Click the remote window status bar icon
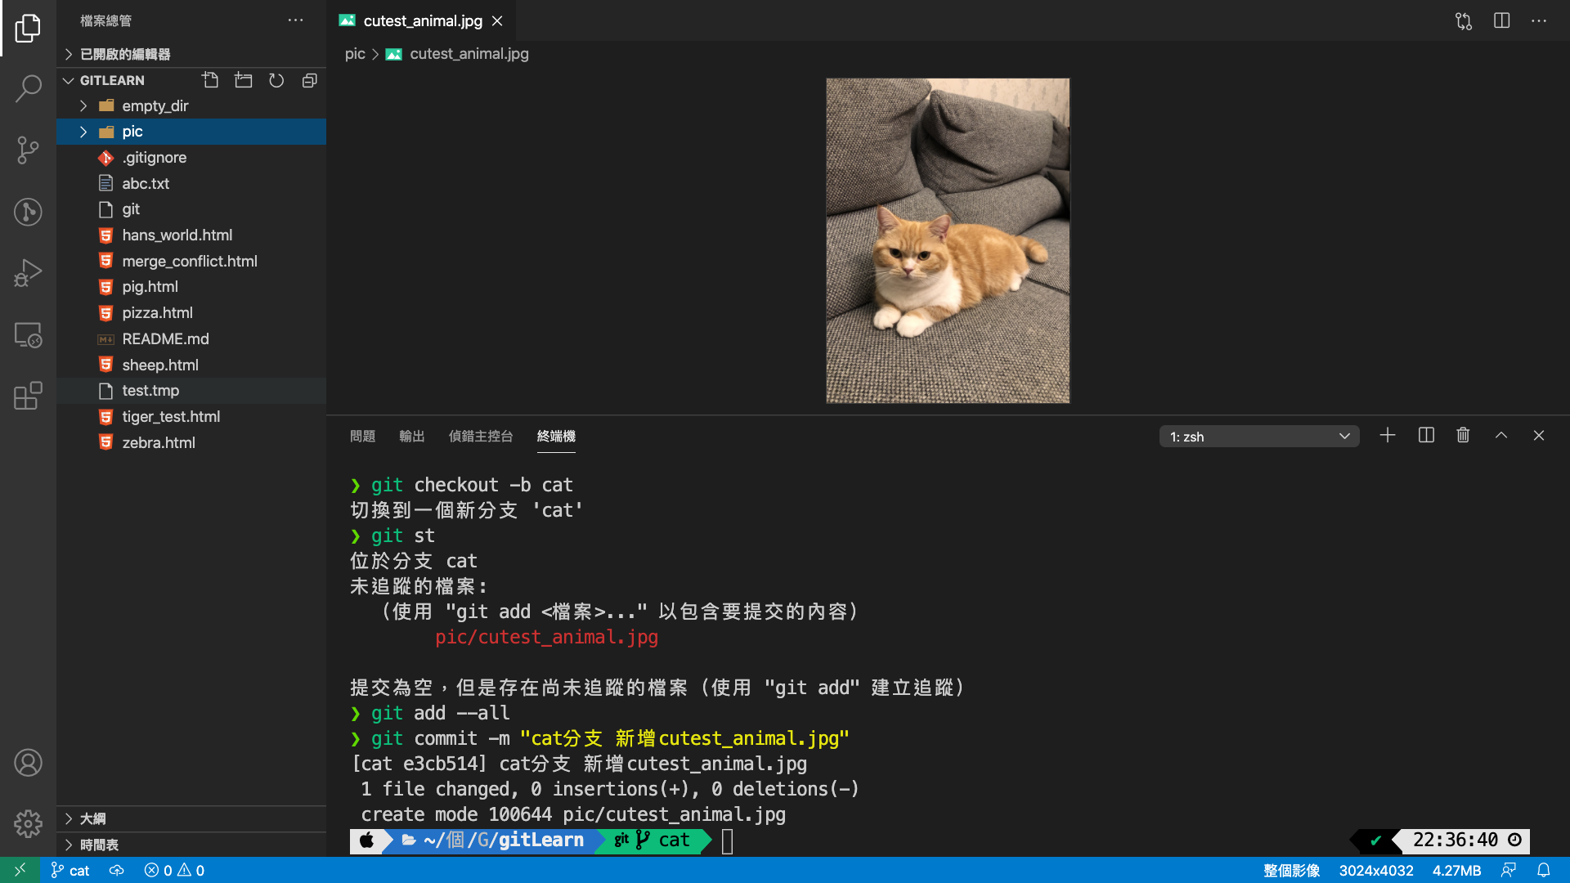Image resolution: width=1570 pixels, height=883 pixels. (20, 870)
